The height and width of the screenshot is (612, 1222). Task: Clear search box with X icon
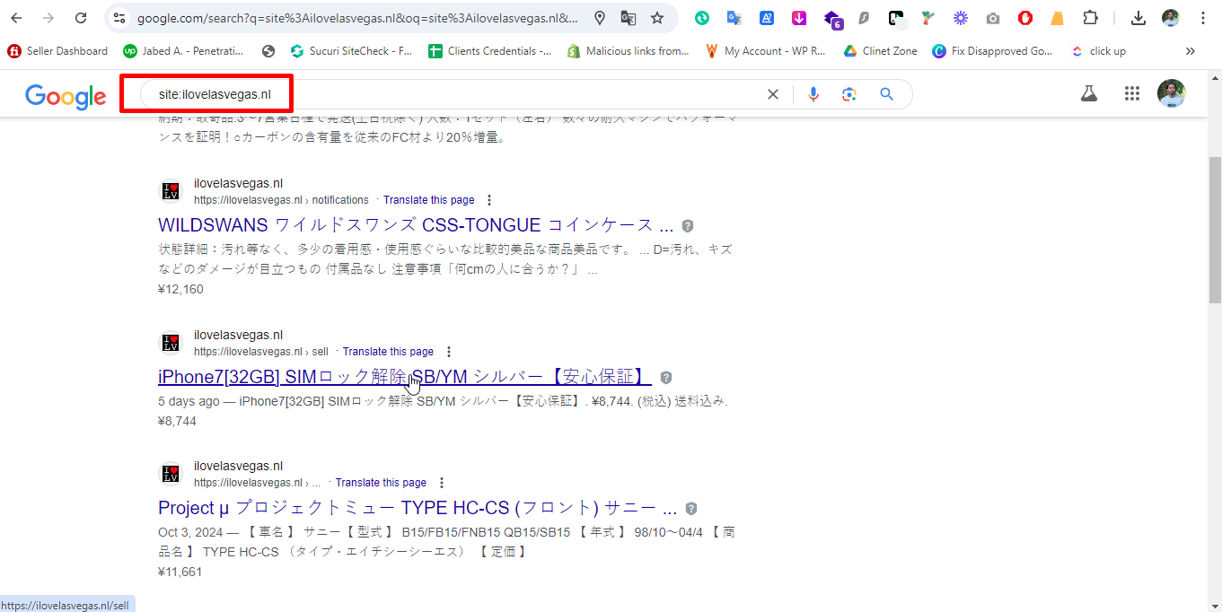click(x=772, y=94)
